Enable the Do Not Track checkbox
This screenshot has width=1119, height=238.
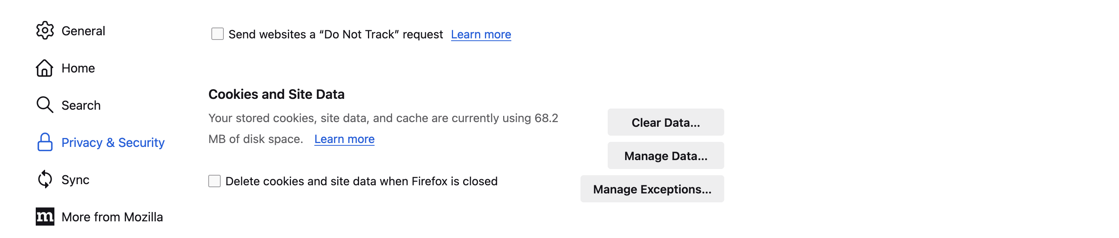(217, 34)
